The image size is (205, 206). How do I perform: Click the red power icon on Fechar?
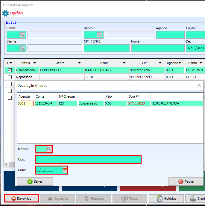click(181, 181)
